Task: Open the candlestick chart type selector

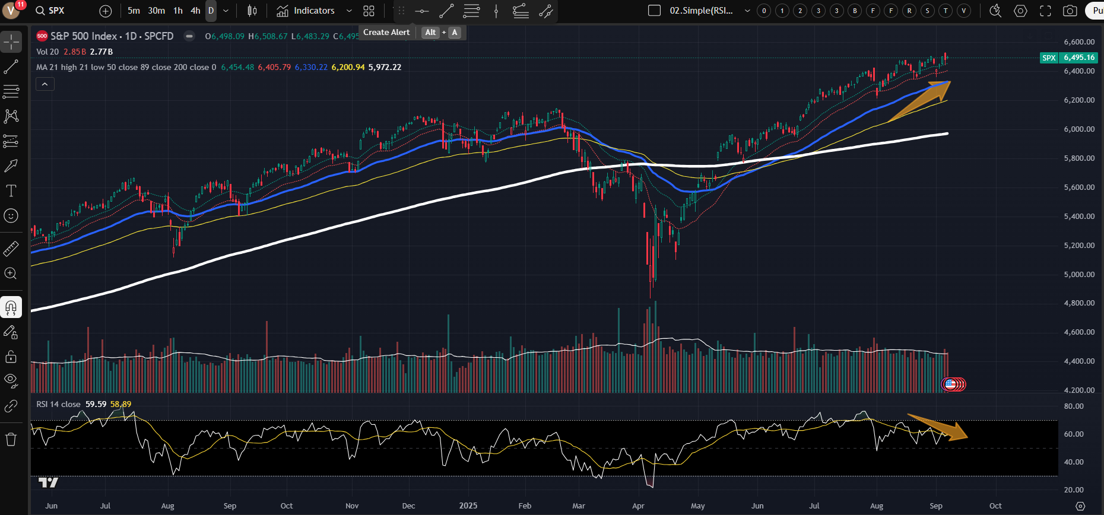Action: [252, 11]
